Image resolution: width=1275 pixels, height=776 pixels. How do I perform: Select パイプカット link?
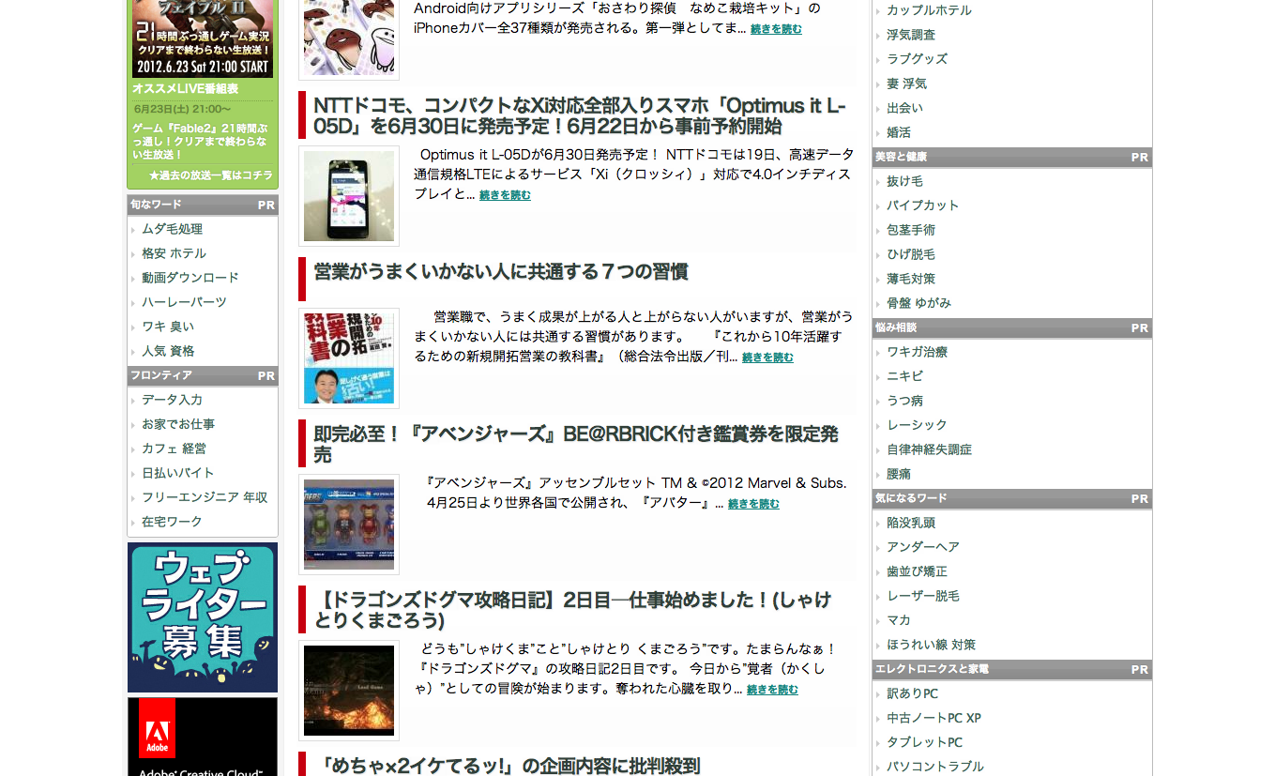point(923,205)
